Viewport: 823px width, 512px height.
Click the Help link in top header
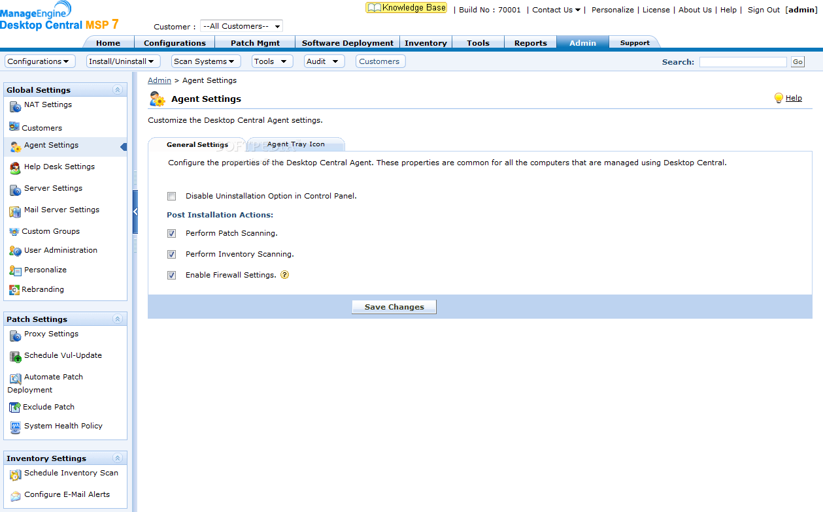coord(728,10)
